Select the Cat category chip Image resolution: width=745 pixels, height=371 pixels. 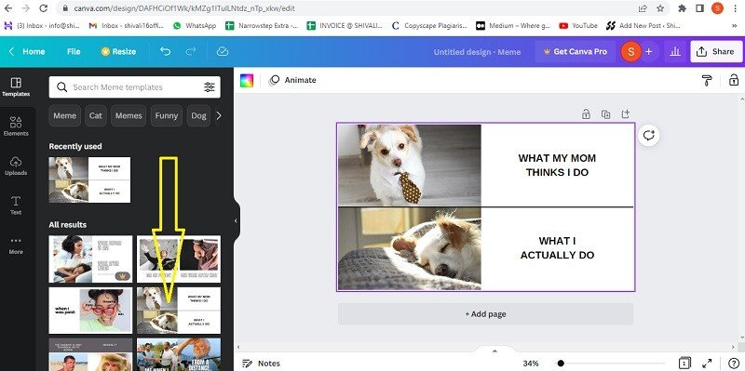coord(96,115)
